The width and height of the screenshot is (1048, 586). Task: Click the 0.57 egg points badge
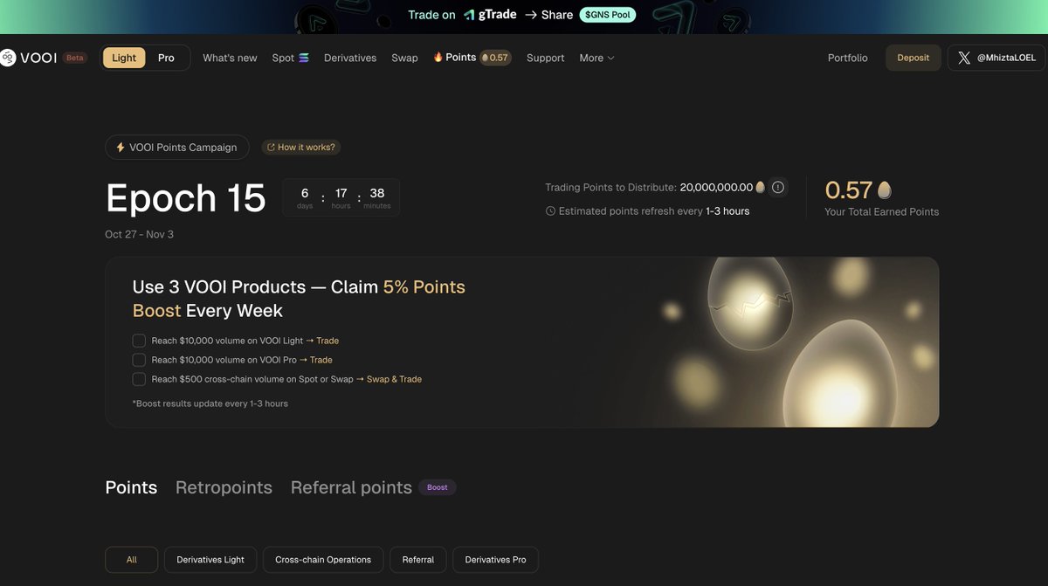(x=495, y=58)
